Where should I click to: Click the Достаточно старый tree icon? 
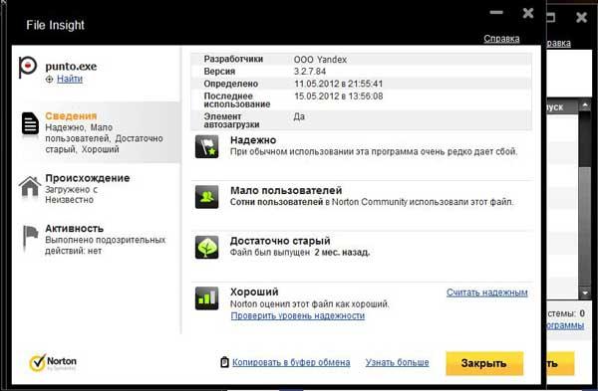206,247
